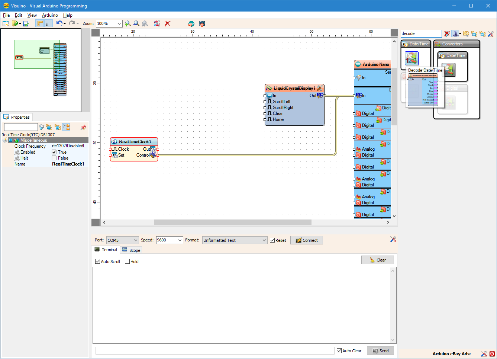
Task: Click the Redo arrow icon
Action: click(72, 23)
